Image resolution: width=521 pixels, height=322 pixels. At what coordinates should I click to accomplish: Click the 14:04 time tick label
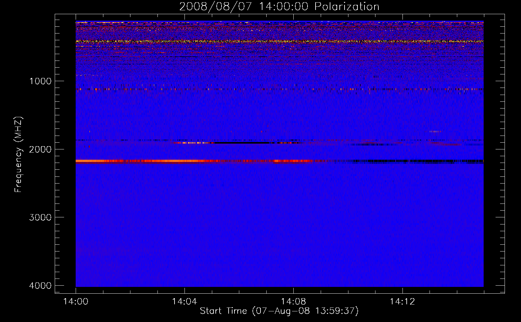pyautogui.click(x=185, y=302)
